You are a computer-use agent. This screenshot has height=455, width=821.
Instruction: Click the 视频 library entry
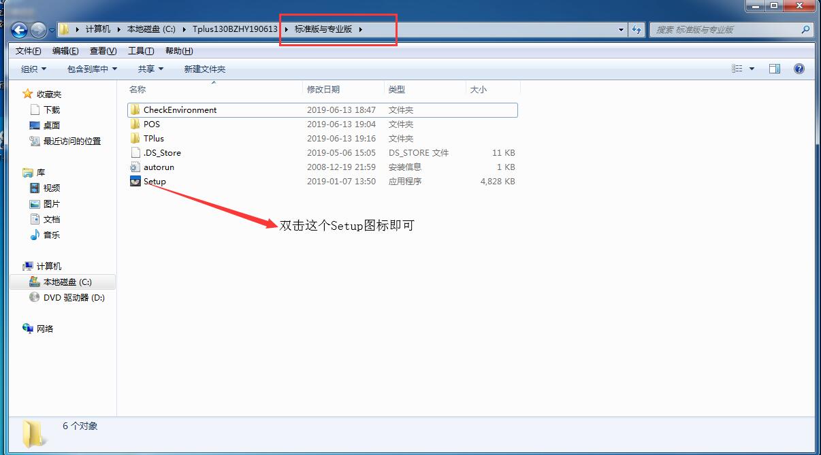click(48, 188)
